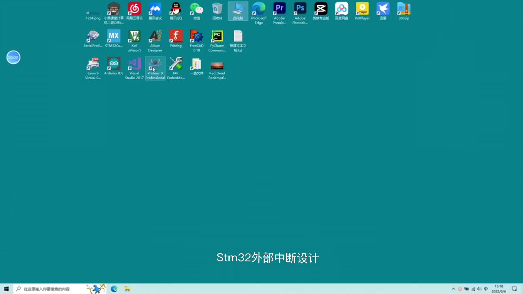Select the Launch Virtual Serial shortcut
Image resolution: width=523 pixels, height=294 pixels.
(93, 68)
